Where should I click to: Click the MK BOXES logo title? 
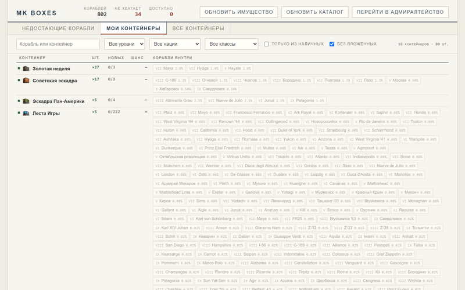37,13
